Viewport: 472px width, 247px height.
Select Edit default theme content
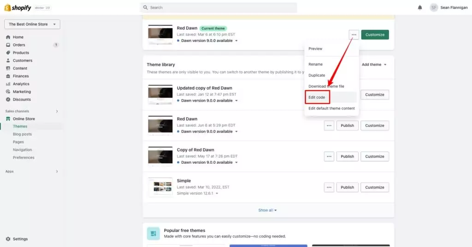[x=331, y=109]
